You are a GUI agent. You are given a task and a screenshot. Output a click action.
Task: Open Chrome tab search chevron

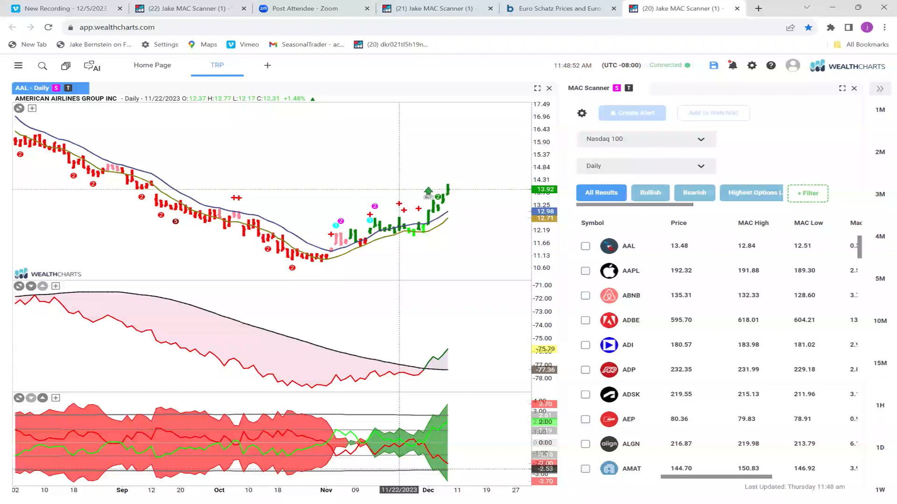point(807,8)
